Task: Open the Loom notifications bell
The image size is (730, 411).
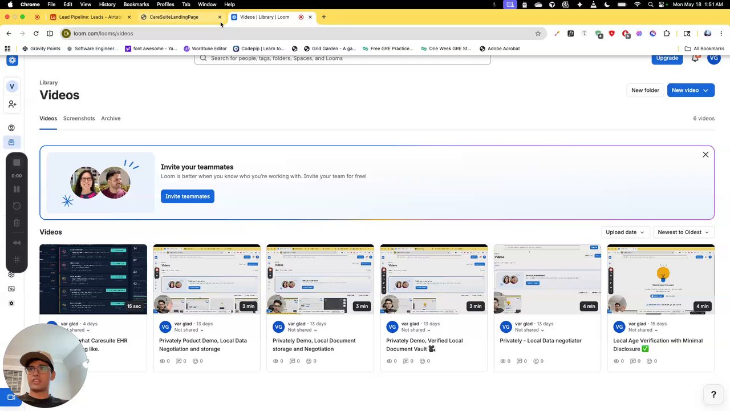Action: pos(695,58)
